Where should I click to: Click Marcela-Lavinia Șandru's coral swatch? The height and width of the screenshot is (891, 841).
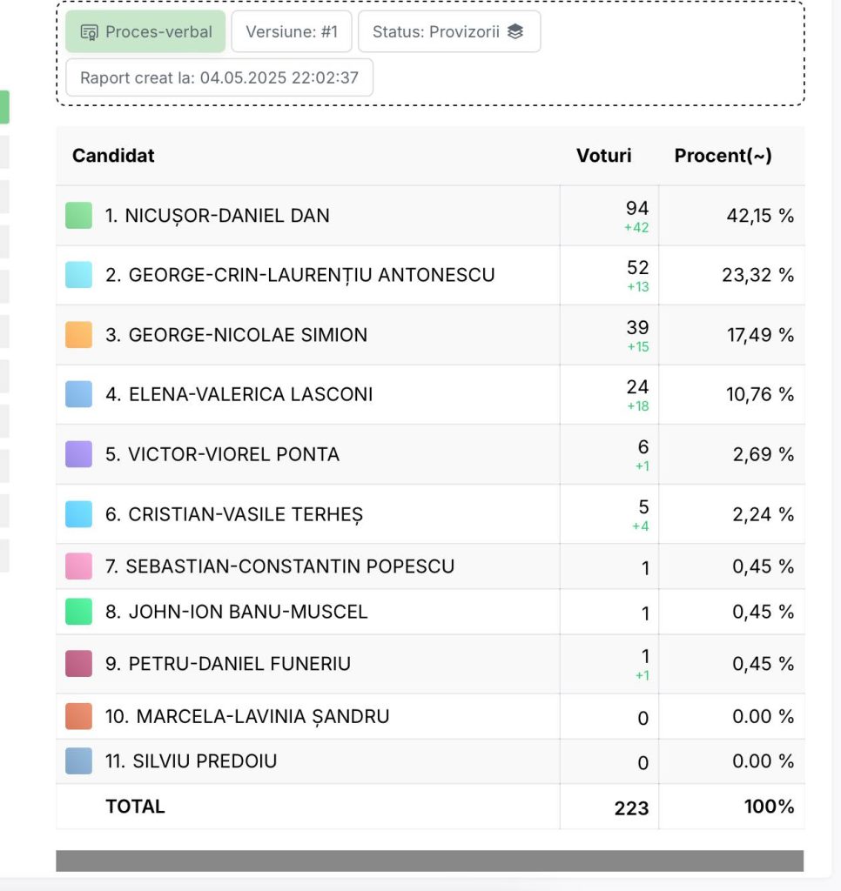point(79,716)
